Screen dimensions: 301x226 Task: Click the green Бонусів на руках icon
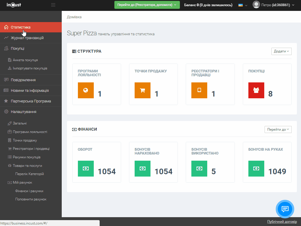pyautogui.click(x=256, y=169)
